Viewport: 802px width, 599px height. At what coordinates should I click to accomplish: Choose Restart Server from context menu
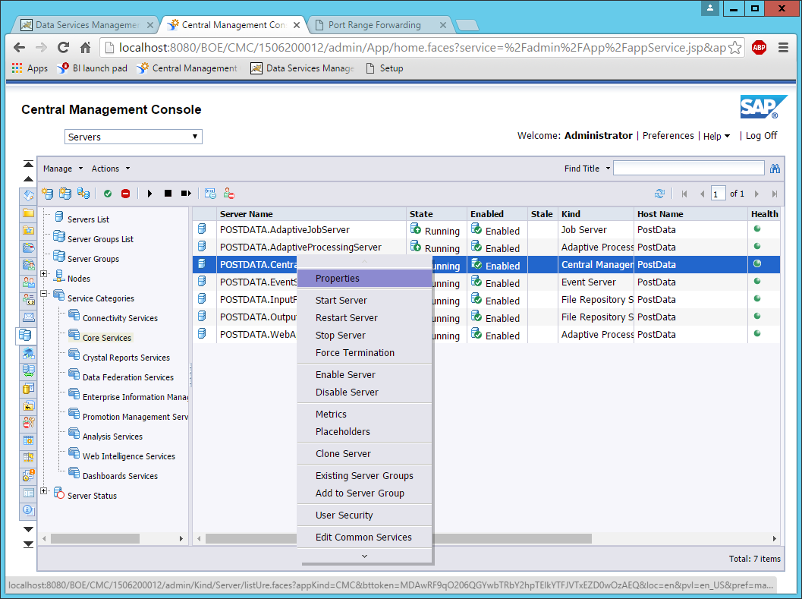346,317
